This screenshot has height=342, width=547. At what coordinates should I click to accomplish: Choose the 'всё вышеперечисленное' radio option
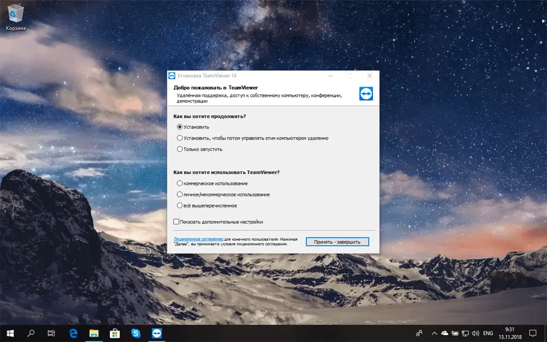coord(207,206)
